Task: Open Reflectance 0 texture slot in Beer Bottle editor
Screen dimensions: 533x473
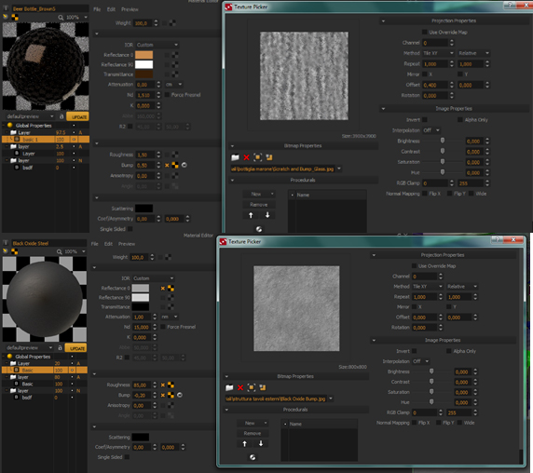Action: pyautogui.click(x=175, y=55)
